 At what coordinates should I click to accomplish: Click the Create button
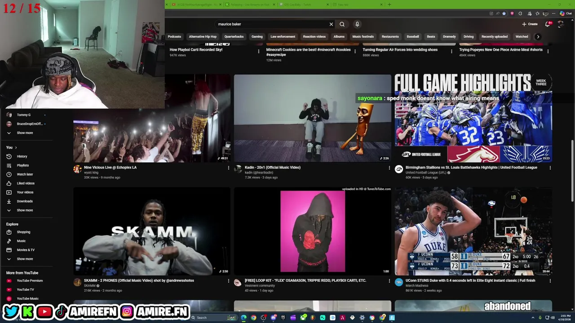pos(530,24)
